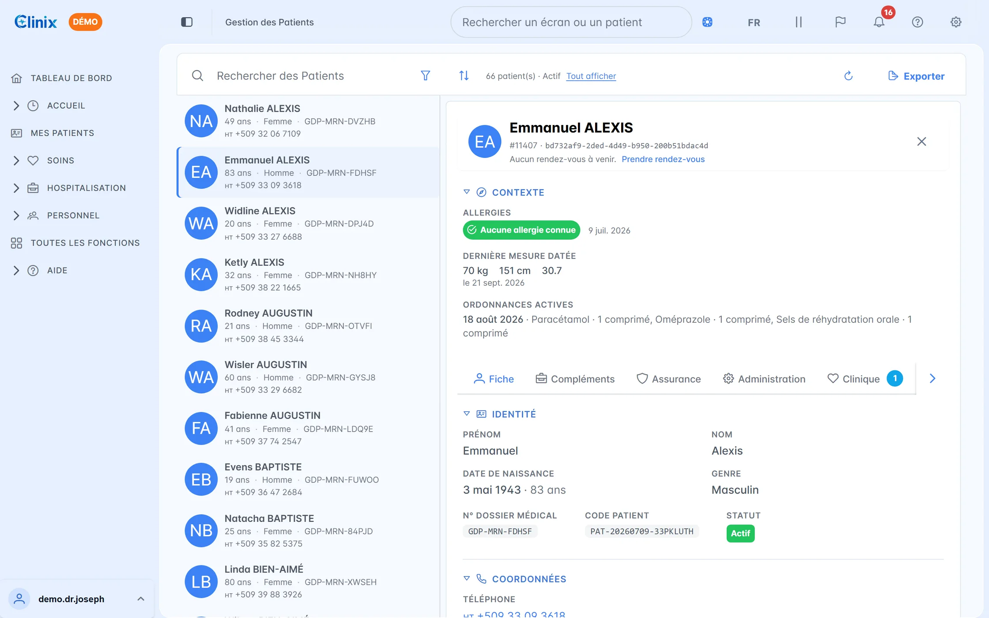The height and width of the screenshot is (618, 989).
Task: Click the Tout afficher link
Action: 591,76
